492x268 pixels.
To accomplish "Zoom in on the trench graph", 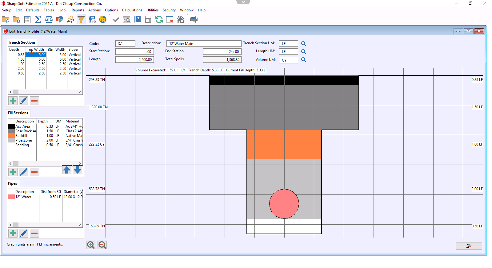I will coord(91,245).
